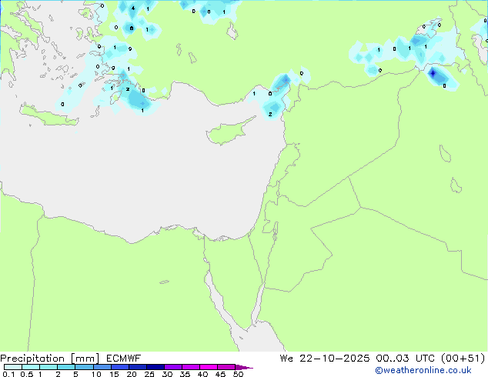
Task: Click the '0.1' legend scale value
Action: pyautogui.click(x=8, y=374)
